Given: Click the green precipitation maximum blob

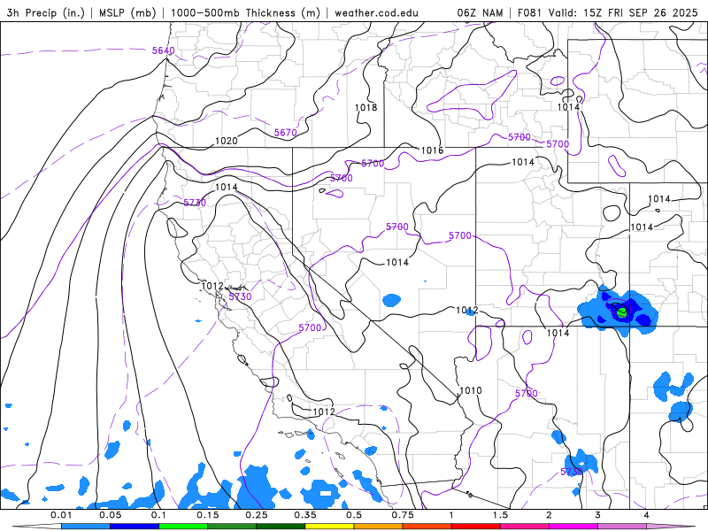Looking at the screenshot, I should pyautogui.click(x=622, y=312).
